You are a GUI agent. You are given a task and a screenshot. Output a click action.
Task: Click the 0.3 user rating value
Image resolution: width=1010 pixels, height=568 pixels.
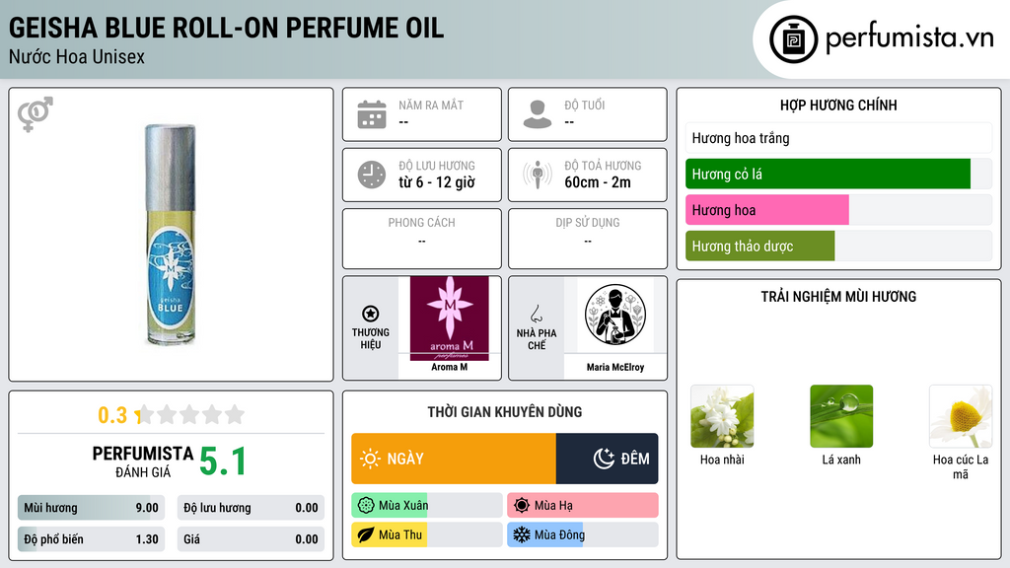pos(112,415)
